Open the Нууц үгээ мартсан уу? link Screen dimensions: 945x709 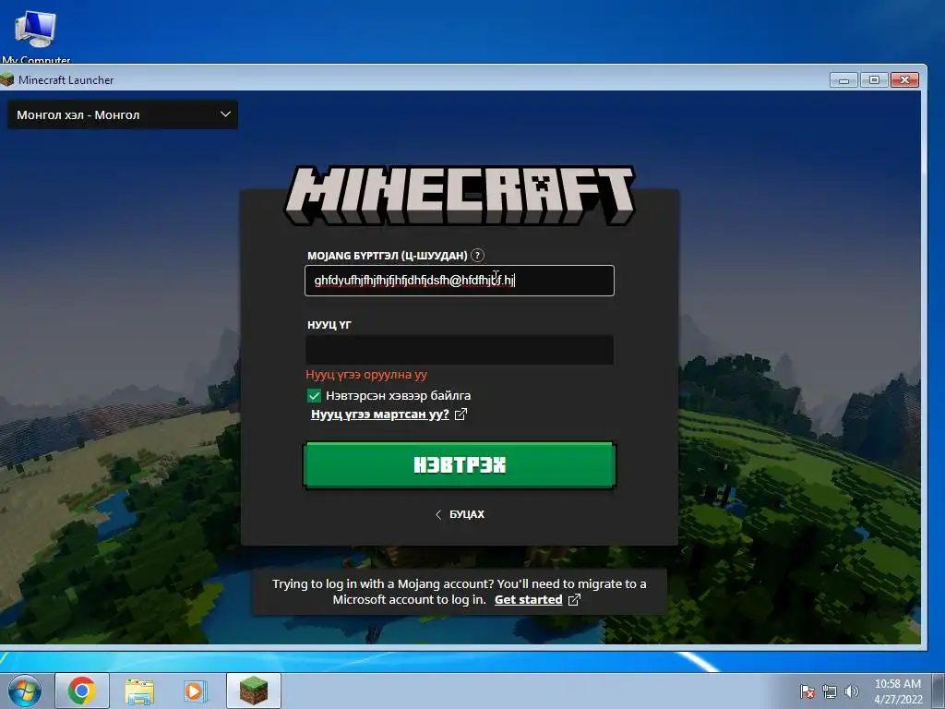click(379, 415)
